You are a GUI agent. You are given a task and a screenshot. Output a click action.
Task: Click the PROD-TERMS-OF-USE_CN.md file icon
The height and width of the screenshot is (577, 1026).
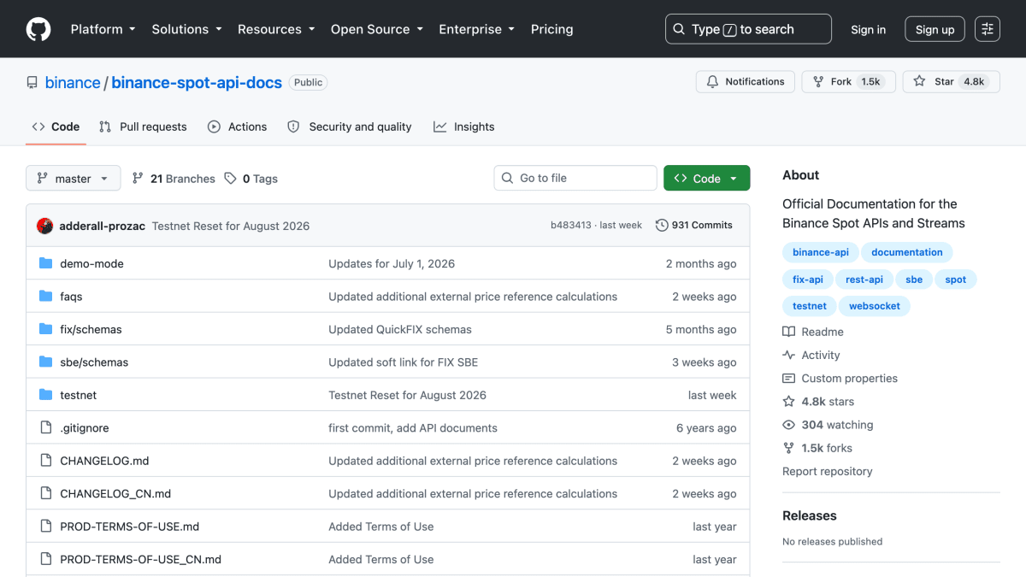pyautogui.click(x=46, y=559)
